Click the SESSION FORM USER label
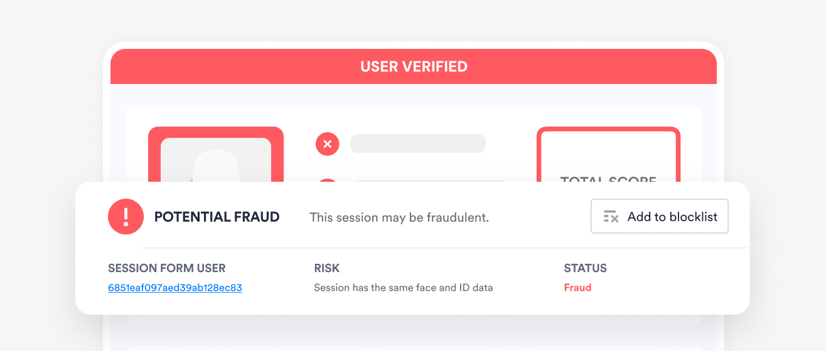Image resolution: width=826 pixels, height=351 pixels. (x=166, y=268)
